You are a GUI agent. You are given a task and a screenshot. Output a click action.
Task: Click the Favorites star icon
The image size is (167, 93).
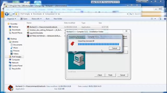pos(9,24)
